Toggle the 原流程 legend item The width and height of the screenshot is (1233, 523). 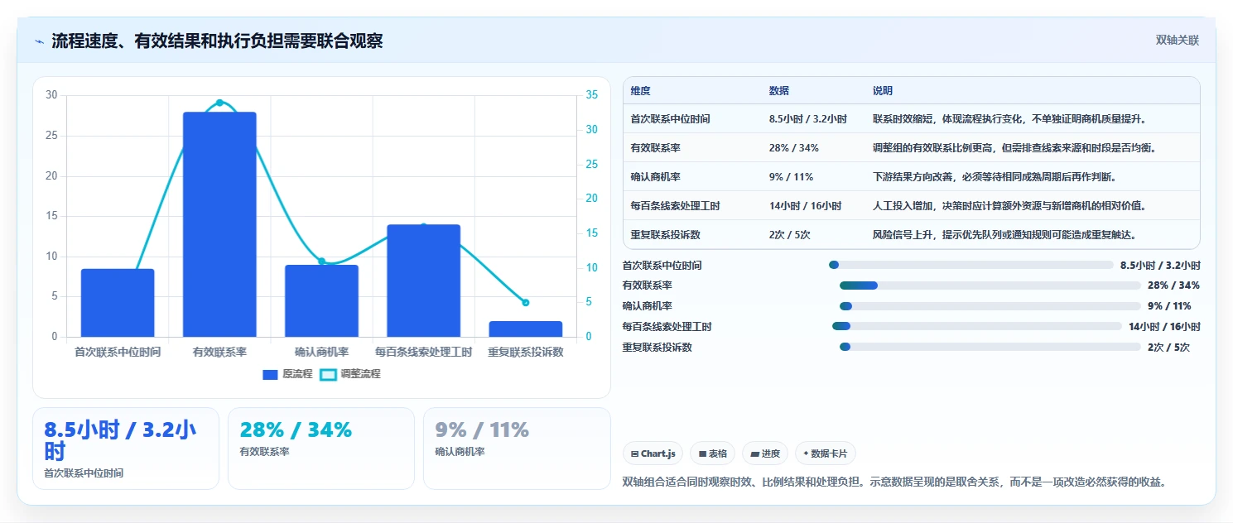click(287, 374)
